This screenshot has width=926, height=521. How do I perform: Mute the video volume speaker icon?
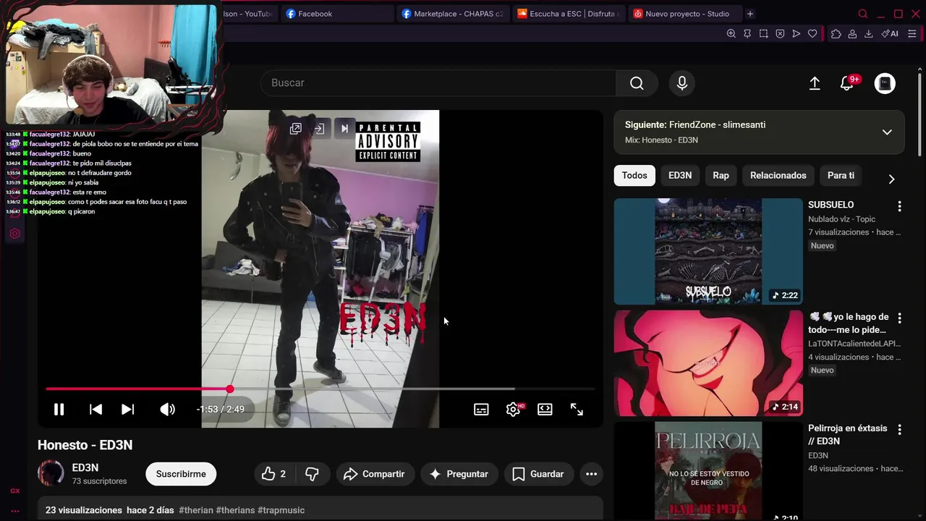point(167,410)
